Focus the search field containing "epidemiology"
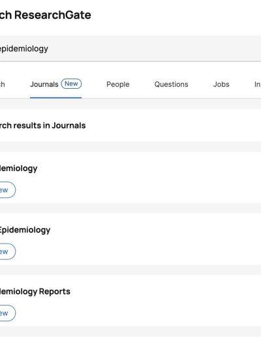 tap(130, 48)
